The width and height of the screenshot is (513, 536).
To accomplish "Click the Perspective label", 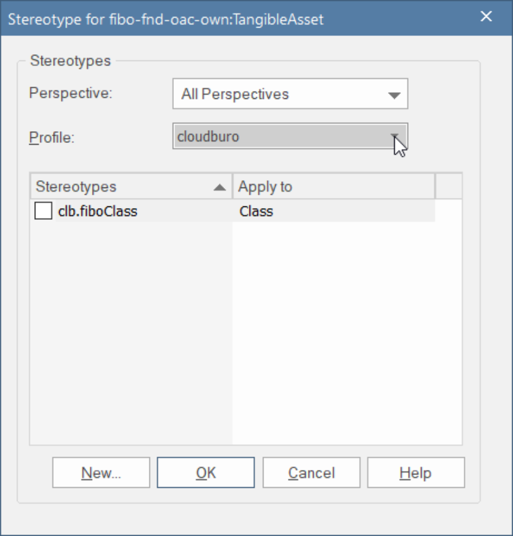I will [71, 93].
